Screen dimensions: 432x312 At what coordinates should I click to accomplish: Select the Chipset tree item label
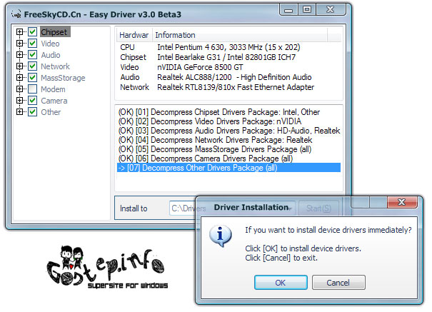pos(54,32)
